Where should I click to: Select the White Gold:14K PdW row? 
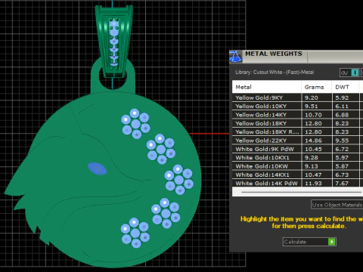(297, 183)
